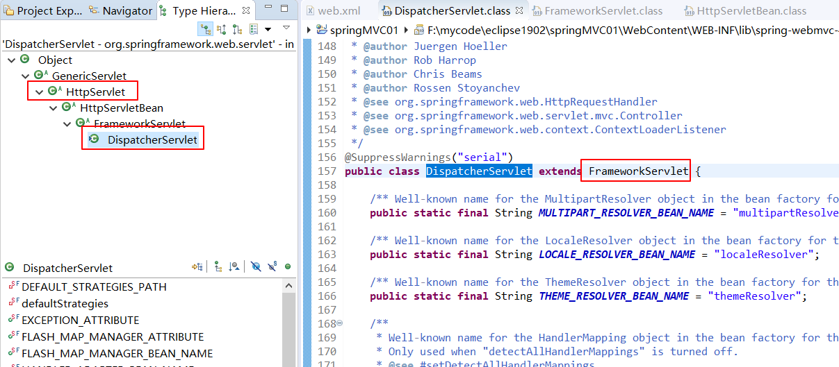Toggle Hide Fields in members pane
839x367 pixels.
tap(256, 266)
